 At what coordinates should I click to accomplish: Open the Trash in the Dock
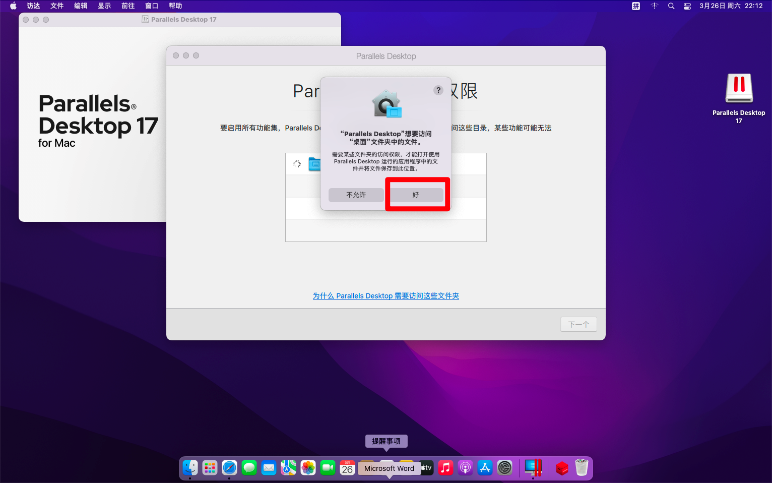pyautogui.click(x=582, y=468)
